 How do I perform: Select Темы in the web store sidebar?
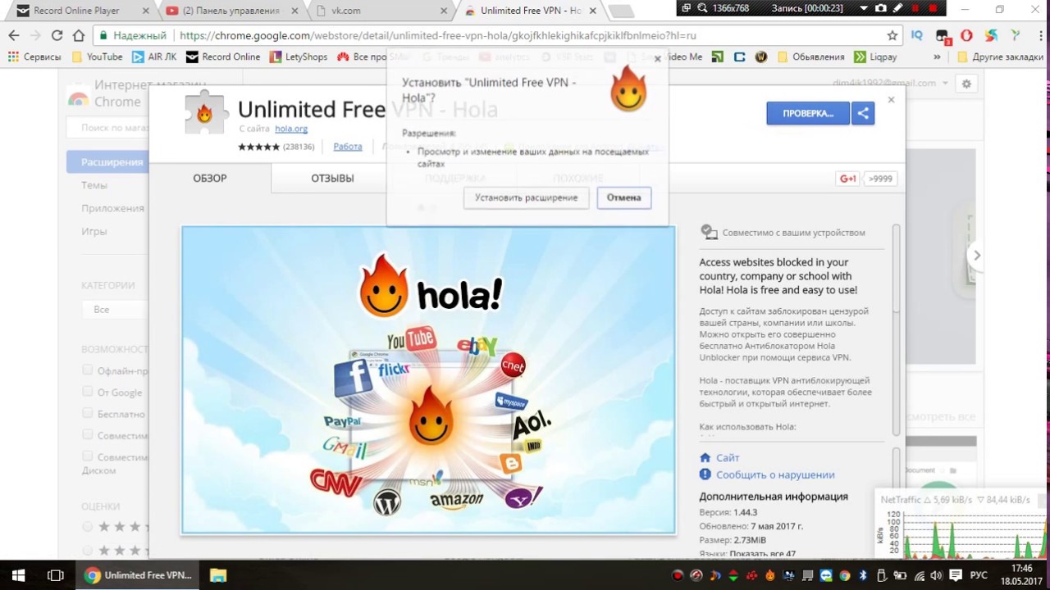click(x=94, y=185)
